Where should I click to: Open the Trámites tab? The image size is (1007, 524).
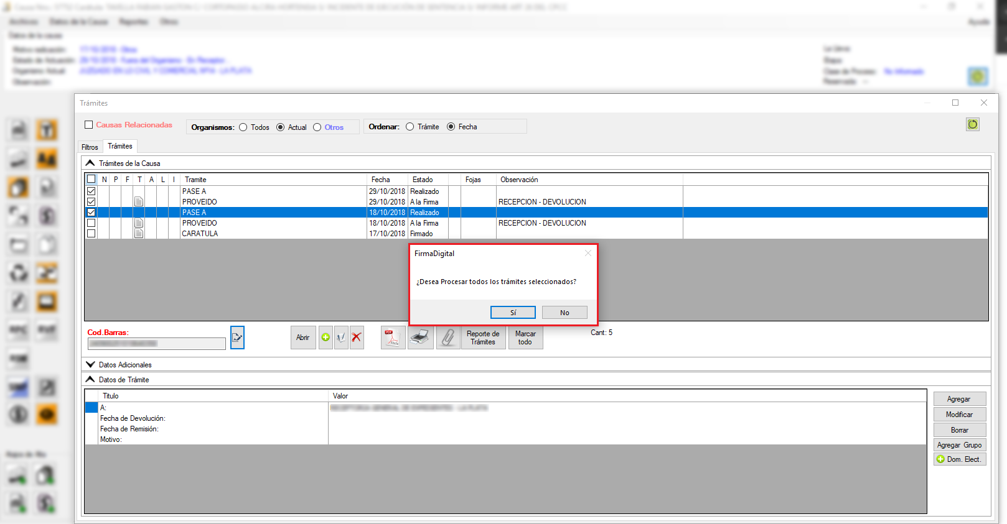point(120,146)
